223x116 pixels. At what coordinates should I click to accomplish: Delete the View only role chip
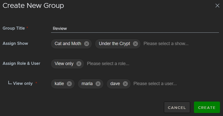[x=79, y=64]
